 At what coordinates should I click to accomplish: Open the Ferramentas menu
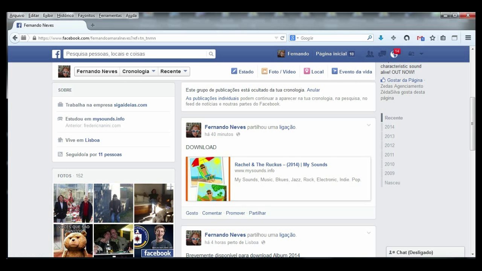pos(110,15)
